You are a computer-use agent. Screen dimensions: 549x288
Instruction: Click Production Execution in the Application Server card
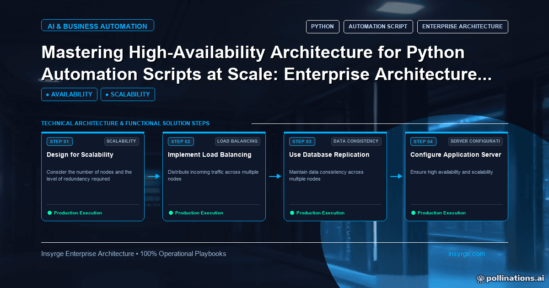tap(441, 213)
